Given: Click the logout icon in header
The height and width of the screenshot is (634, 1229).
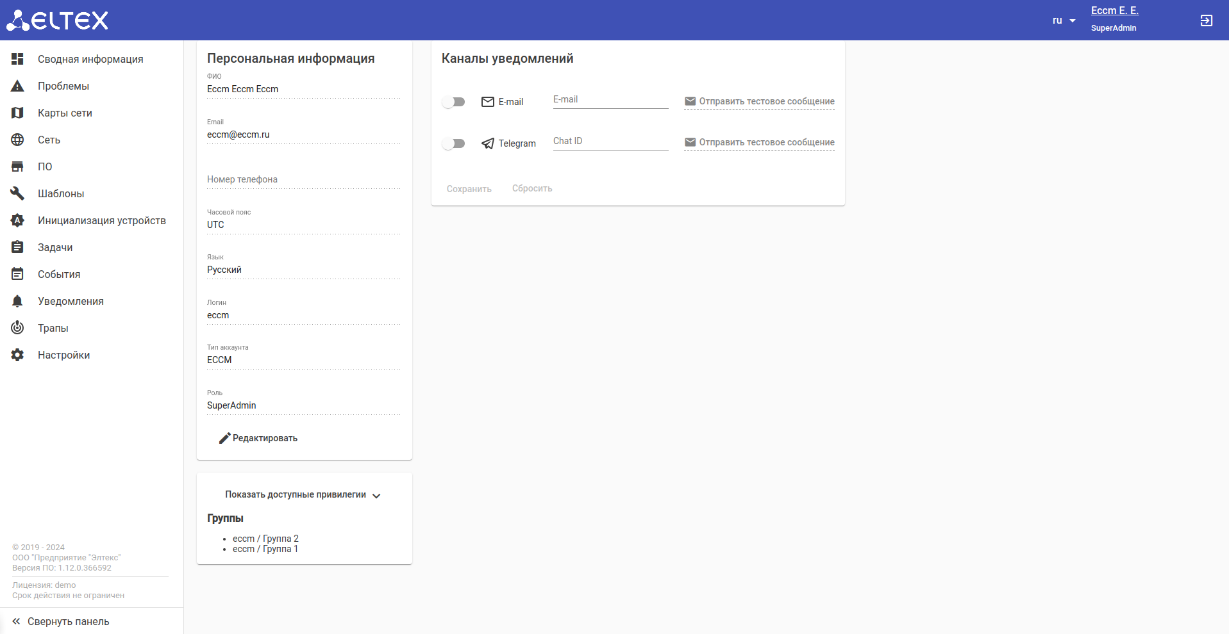Looking at the screenshot, I should (x=1206, y=20).
